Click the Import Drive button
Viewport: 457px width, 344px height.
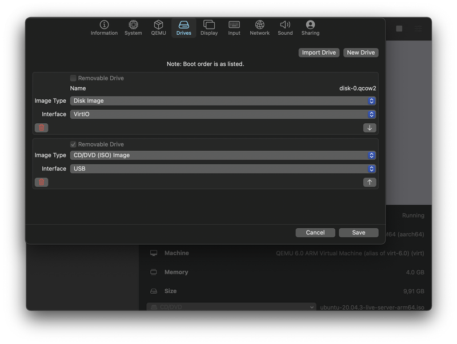click(319, 52)
